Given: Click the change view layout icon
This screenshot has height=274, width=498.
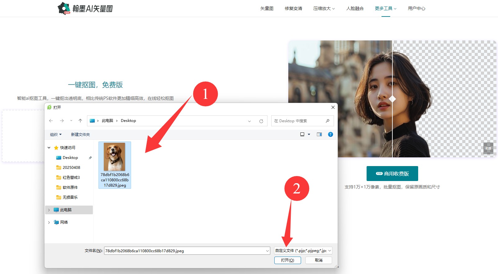Looking at the screenshot, I should [302, 134].
